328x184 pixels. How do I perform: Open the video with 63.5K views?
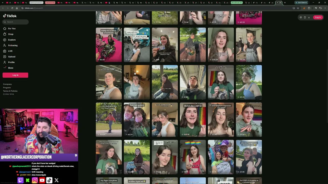(x=249, y=82)
